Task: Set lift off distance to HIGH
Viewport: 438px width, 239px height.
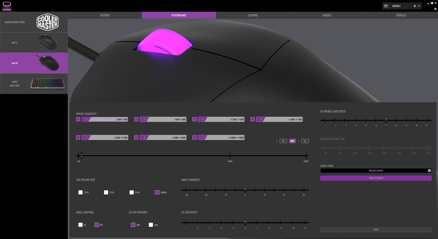Action: tap(151, 225)
